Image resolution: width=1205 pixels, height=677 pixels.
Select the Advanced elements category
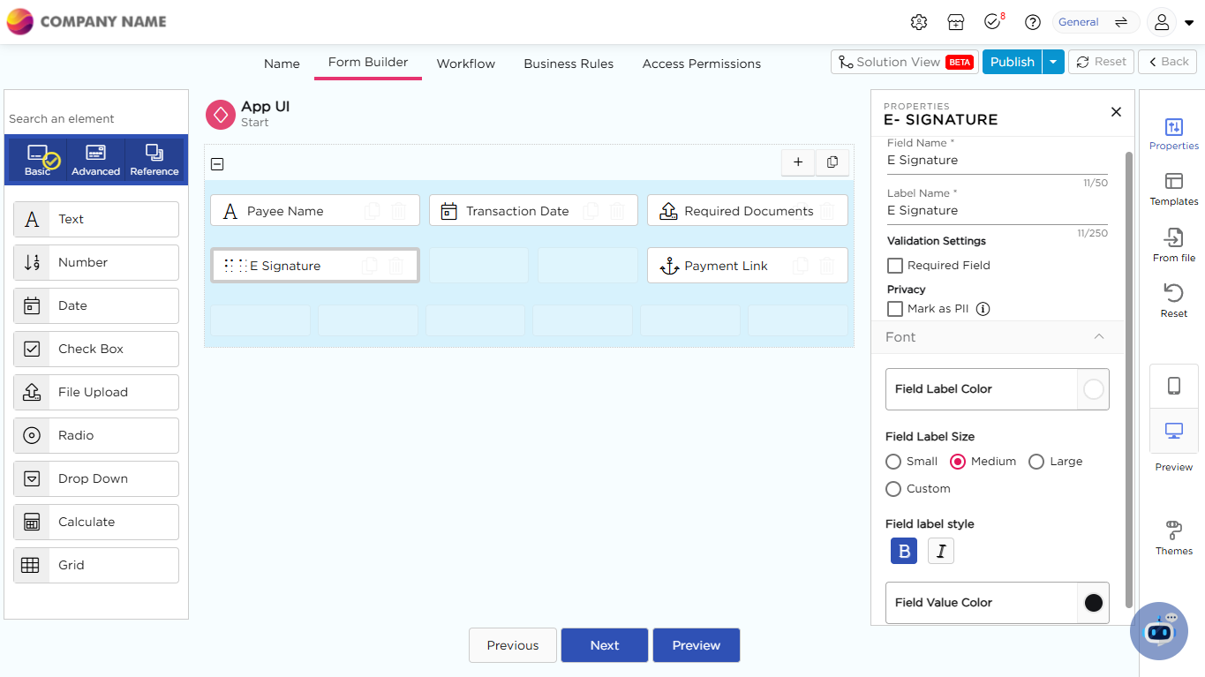[x=95, y=160]
